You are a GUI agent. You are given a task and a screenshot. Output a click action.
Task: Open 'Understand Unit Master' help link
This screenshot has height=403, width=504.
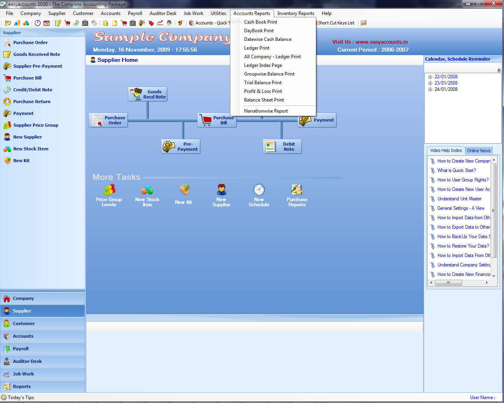tap(460, 199)
